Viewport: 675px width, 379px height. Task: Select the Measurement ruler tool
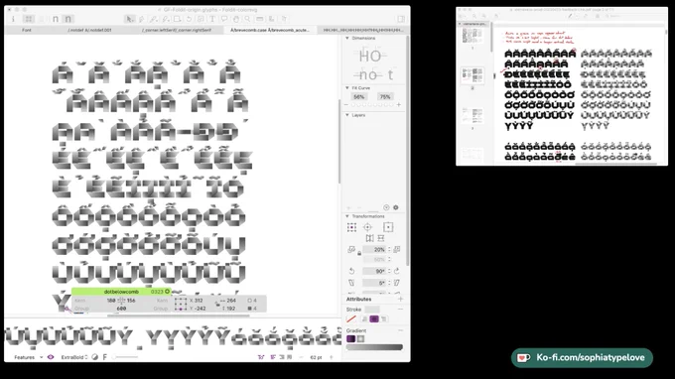[260, 19]
